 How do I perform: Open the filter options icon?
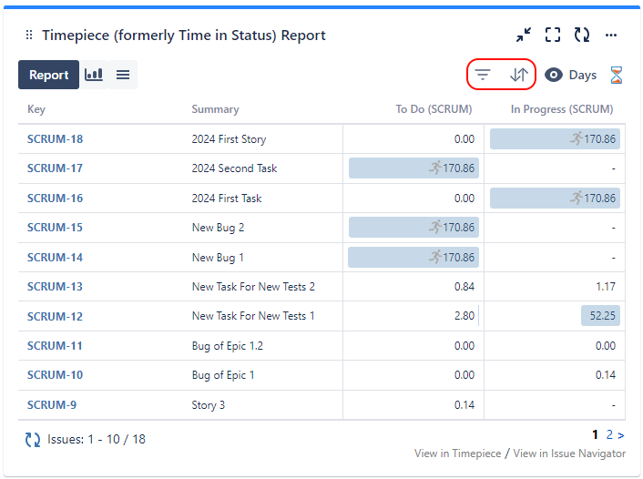pos(484,75)
